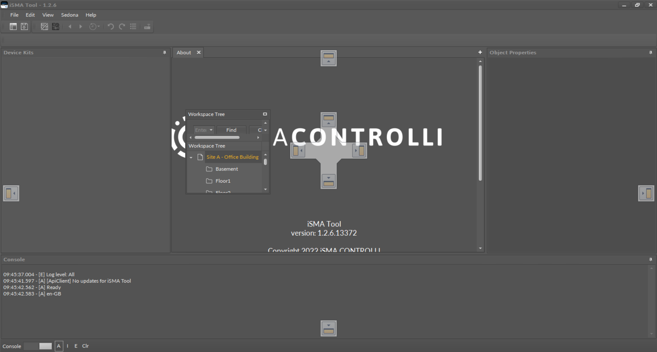Image resolution: width=657 pixels, height=352 pixels.
Task: Click the redo arrow in toolbar
Action: click(x=122, y=27)
